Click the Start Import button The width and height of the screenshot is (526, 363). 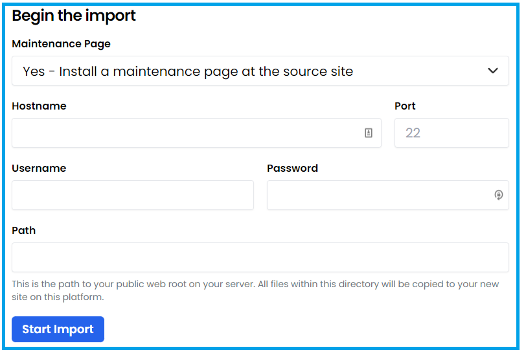click(x=58, y=329)
